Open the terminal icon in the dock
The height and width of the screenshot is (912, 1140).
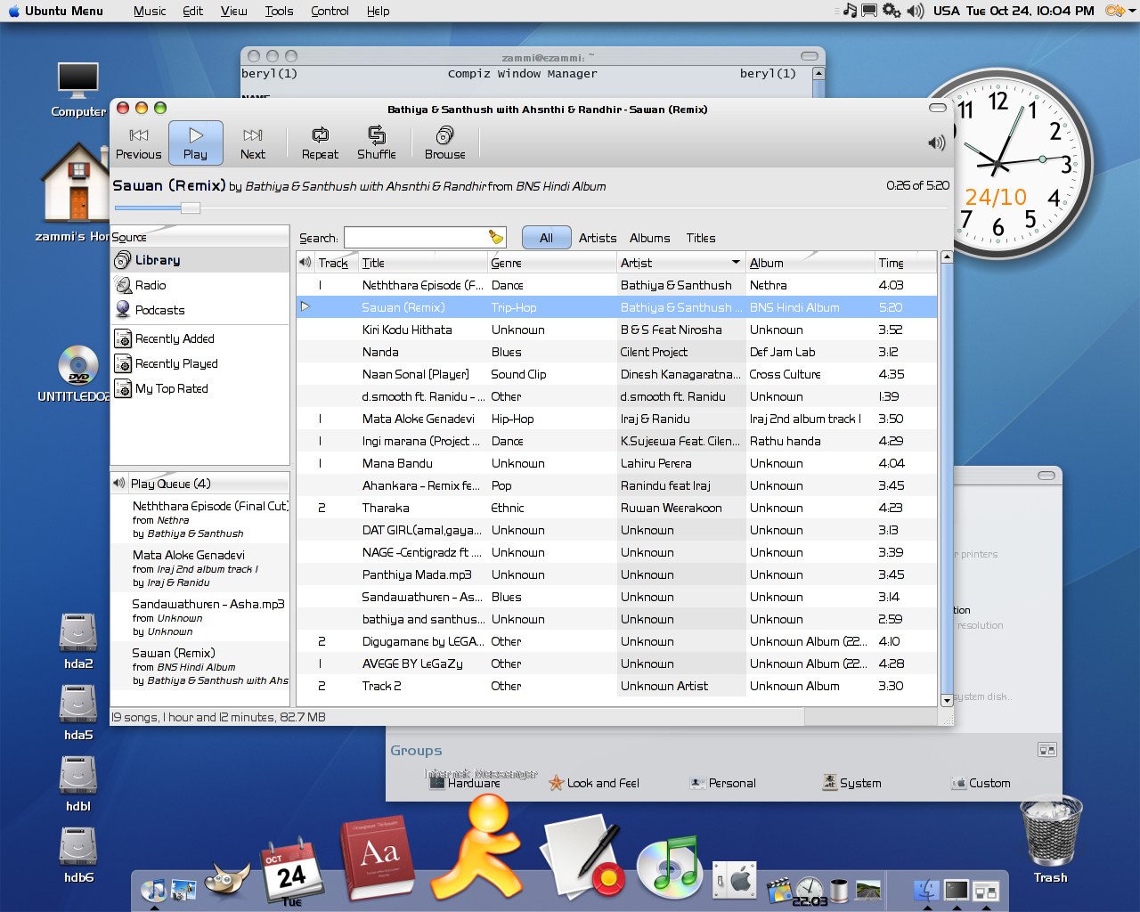(x=956, y=890)
